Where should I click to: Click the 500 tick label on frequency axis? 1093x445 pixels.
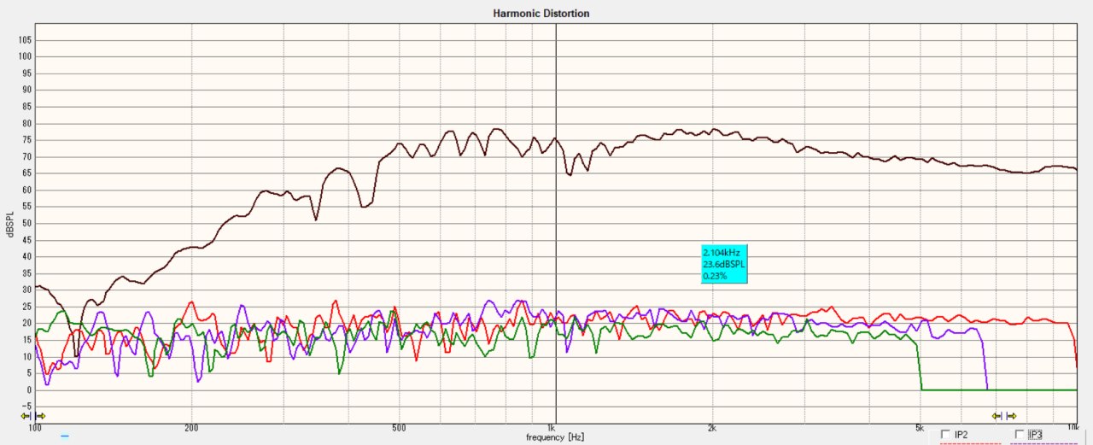(x=398, y=427)
